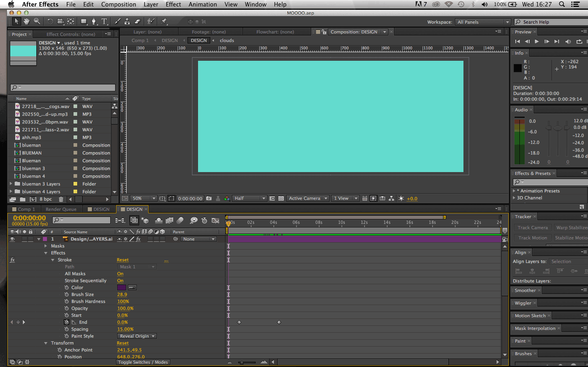This screenshot has width=588, height=367.
Task: Open the Paint Style Reveal Original dropdown
Action: click(x=137, y=336)
